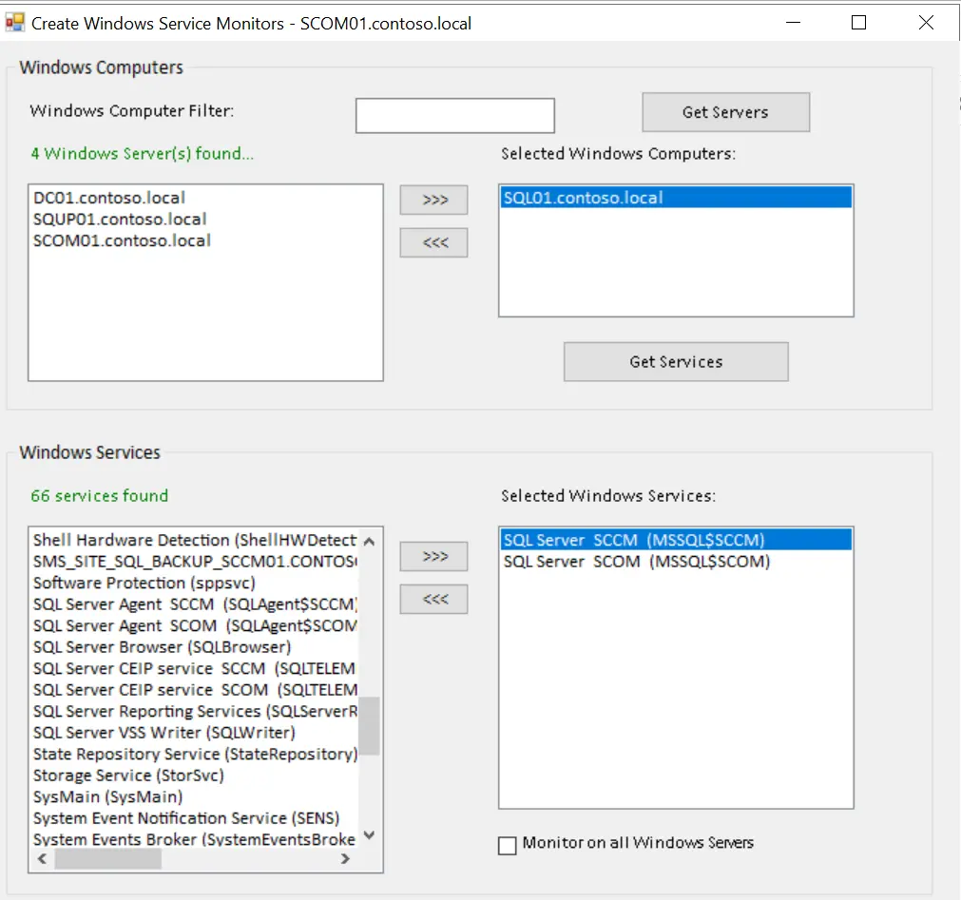Click into the Windows Computer Filter field
This screenshot has width=961, height=900.
tap(454, 116)
